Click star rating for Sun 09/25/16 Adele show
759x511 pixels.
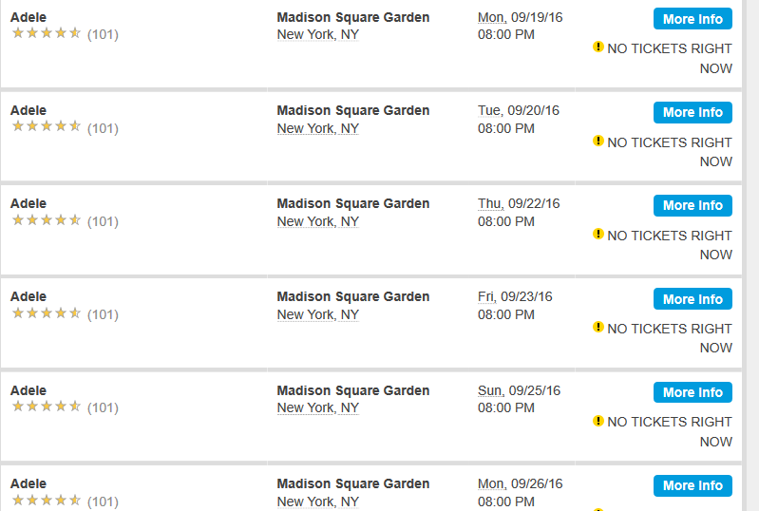(x=47, y=407)
